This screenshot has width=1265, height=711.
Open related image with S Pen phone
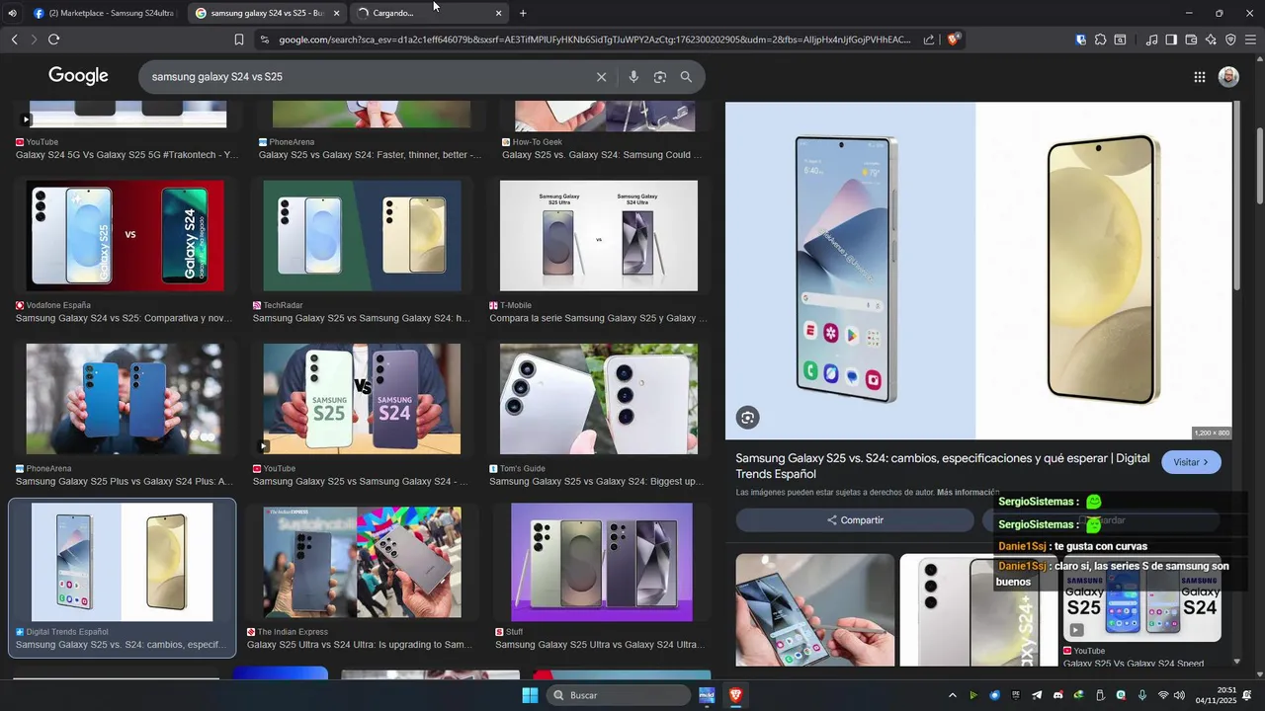(815, 609)
